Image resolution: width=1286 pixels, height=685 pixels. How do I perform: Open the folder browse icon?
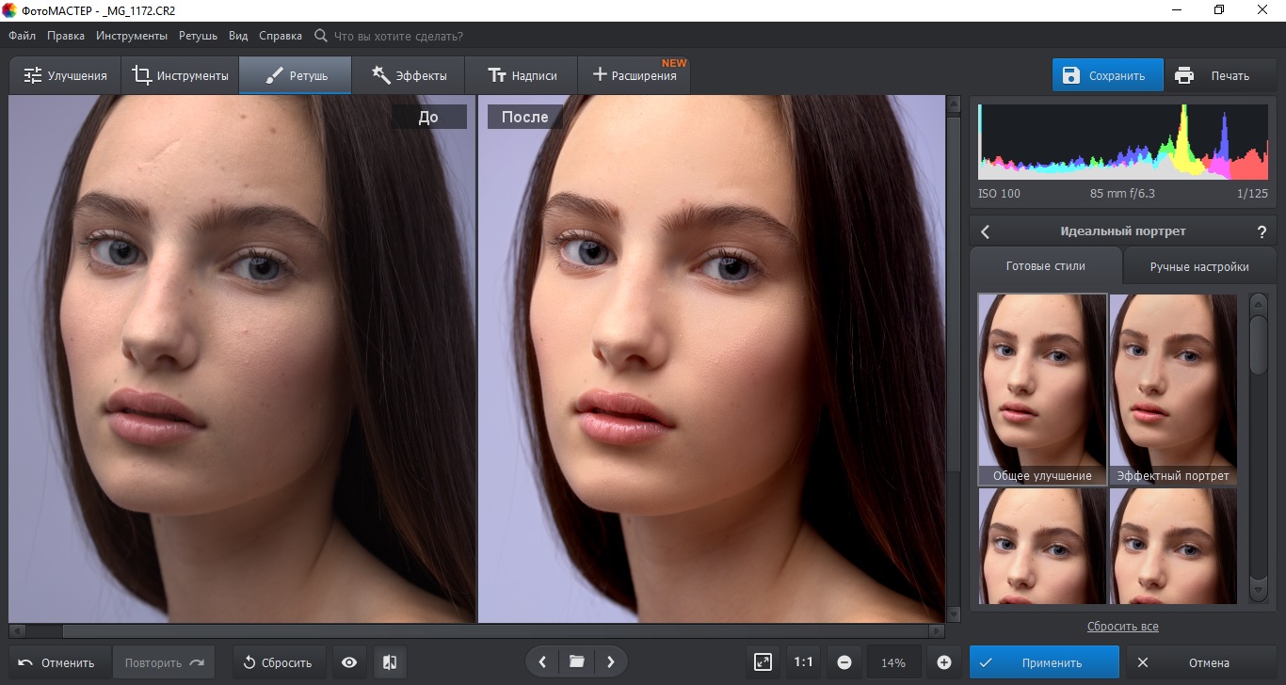pyautogui.click(x=577, y=662)
